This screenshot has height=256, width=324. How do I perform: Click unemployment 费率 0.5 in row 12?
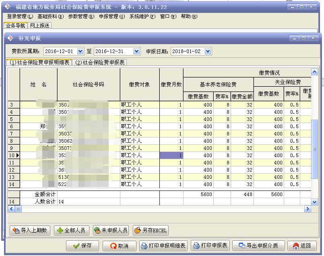pos(292,170)
